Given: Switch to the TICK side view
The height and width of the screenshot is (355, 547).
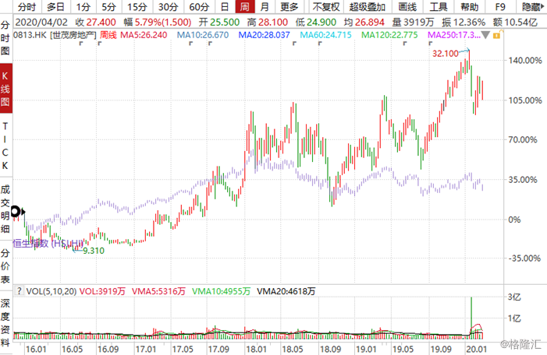Looking at the screenshot, I should pyautogui.click(x=5, y=146).
